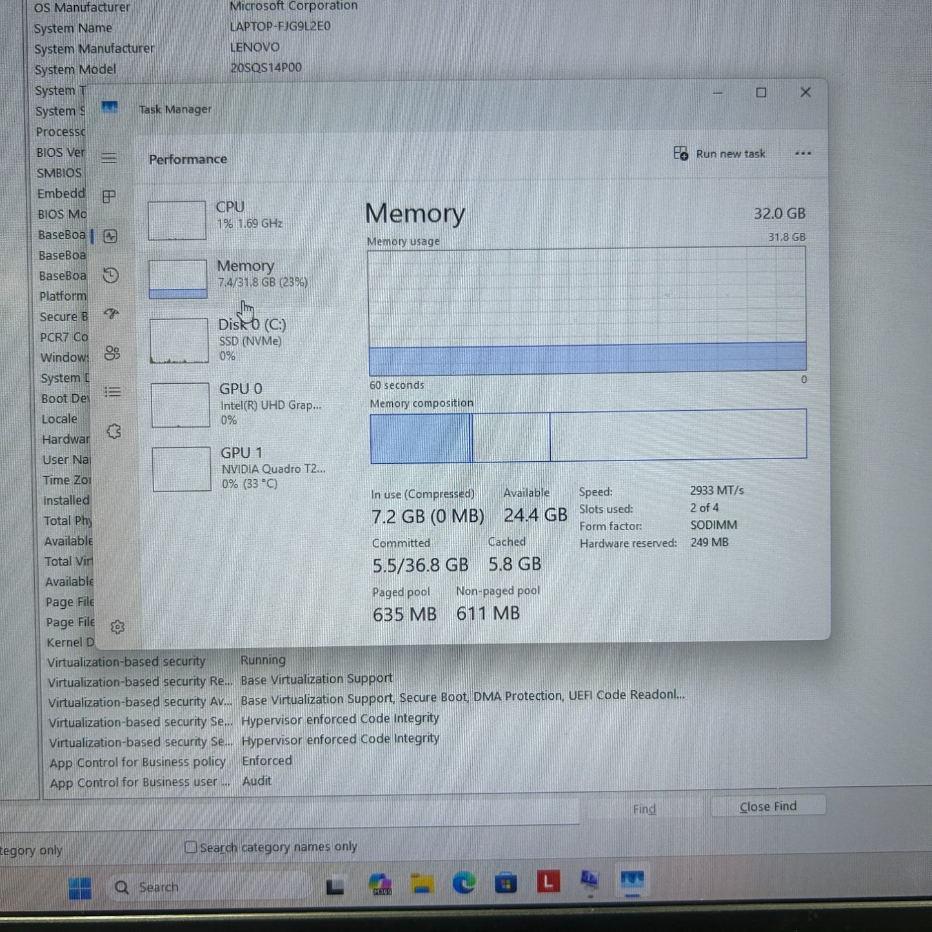Open the Users page icon
The width and height of the screenshot is (932, 932).
click(112, 353)
